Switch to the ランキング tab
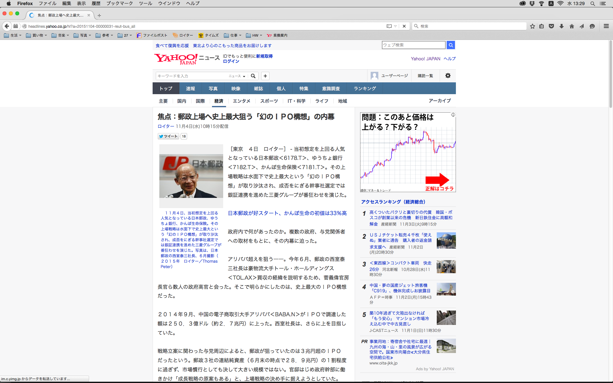This screenshot has height=383, width=613. click(x=365, y=88)
